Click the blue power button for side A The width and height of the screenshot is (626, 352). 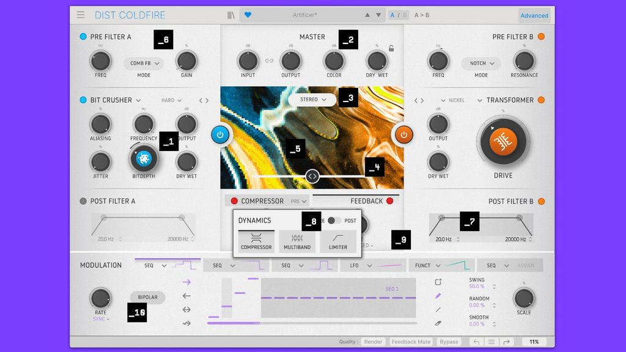coord(220,135)
